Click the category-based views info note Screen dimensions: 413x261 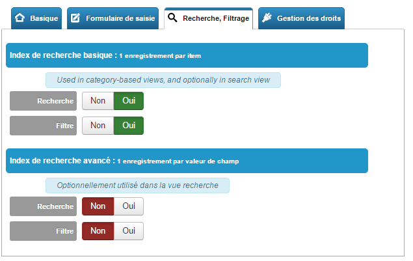pyautogui.click(x=163, y=80)
